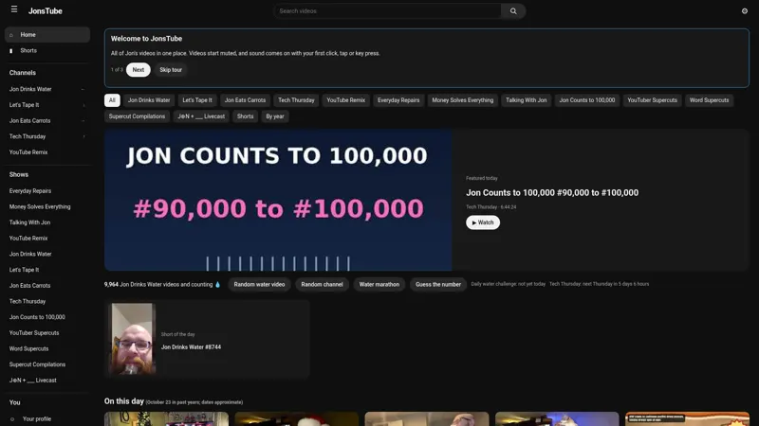Viewport: 759px width, 426px height.
Task: Select the Tech Thursday filter chip
Action: pyautogui.click(x=296, y=100)
